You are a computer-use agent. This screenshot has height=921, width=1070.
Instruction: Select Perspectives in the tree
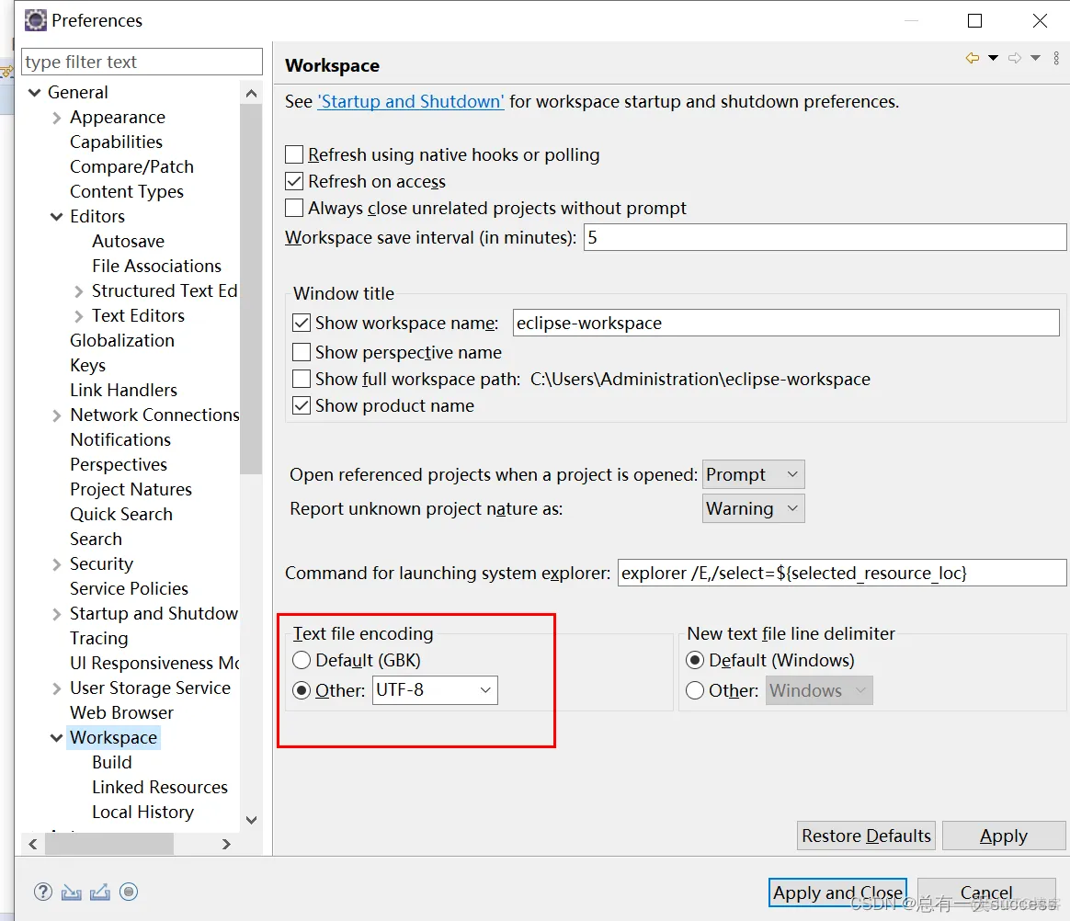(118, 464)
